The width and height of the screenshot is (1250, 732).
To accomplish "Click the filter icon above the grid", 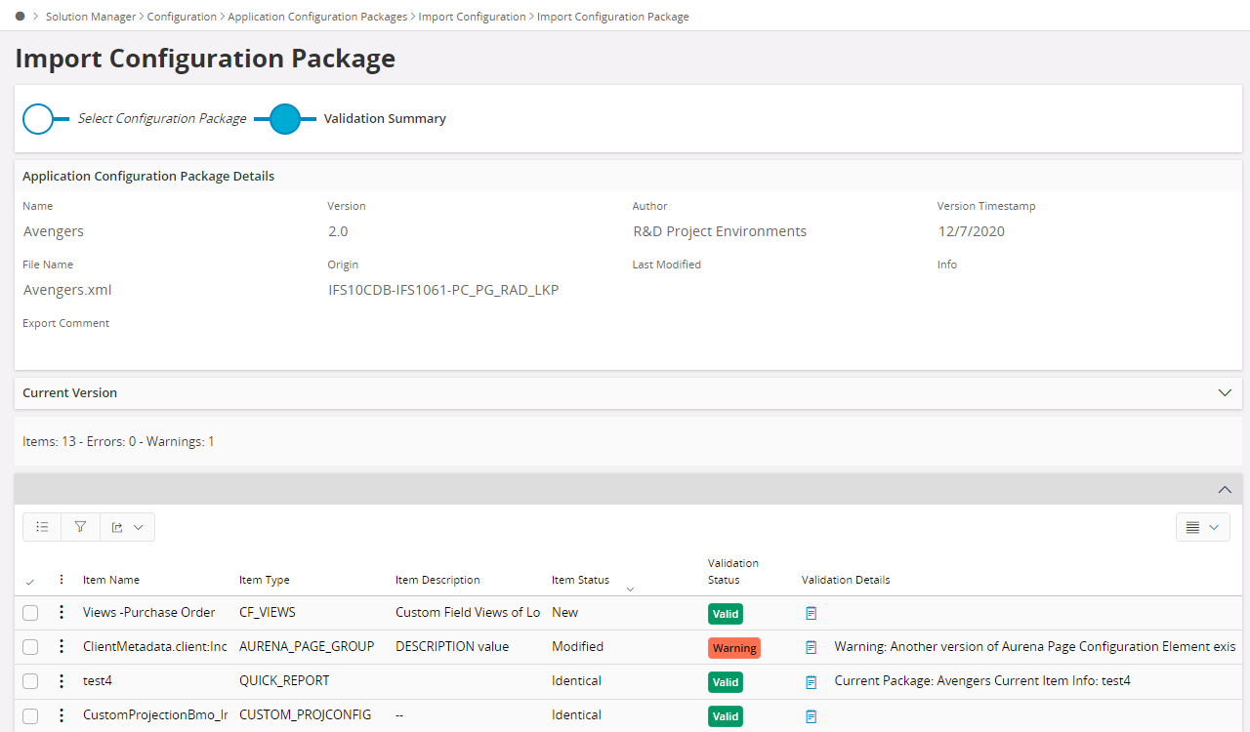I will [80, 526].
